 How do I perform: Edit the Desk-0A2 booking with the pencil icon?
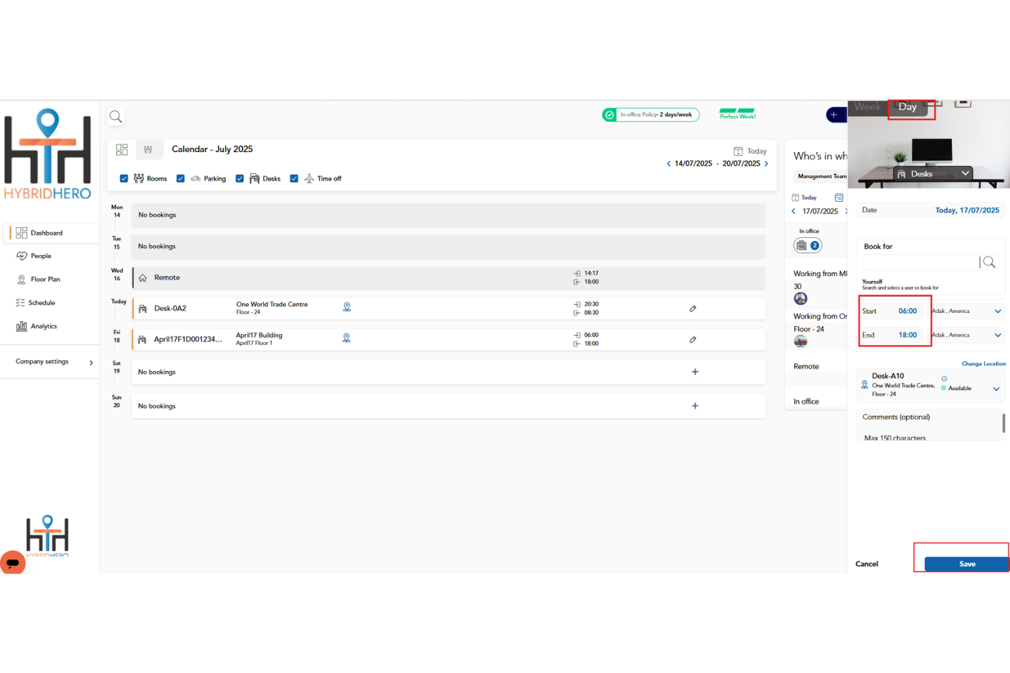coord(693,308)
